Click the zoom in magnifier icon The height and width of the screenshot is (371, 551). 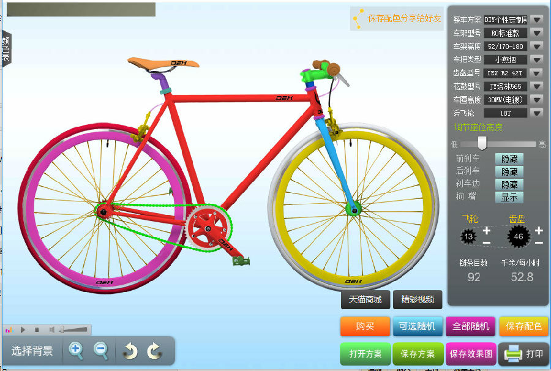point(76,351)
